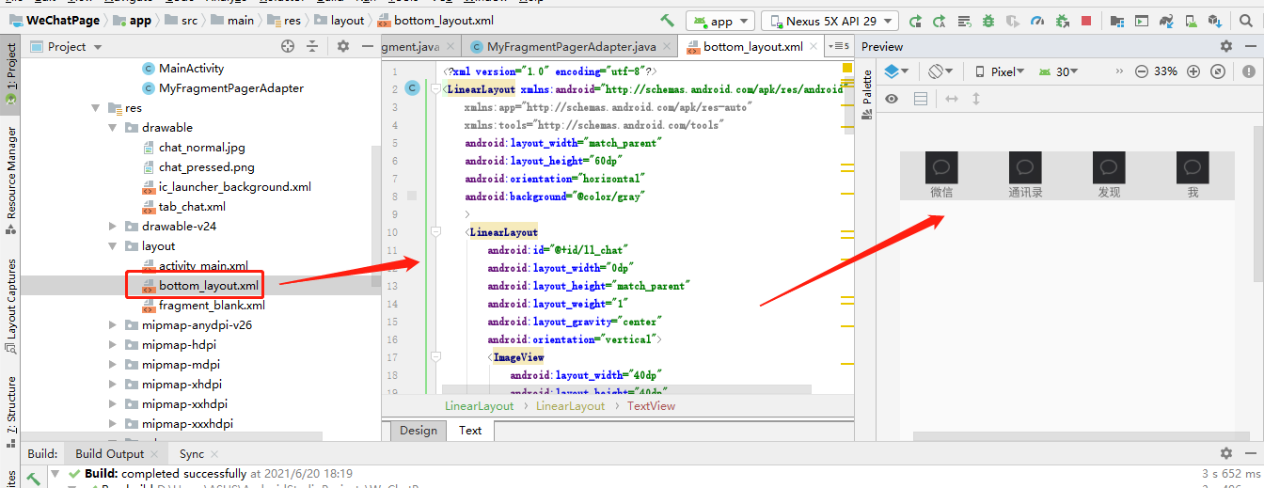Select tab_chat.xml file
Screen dimensions: 1264x488
click(191, 207)
